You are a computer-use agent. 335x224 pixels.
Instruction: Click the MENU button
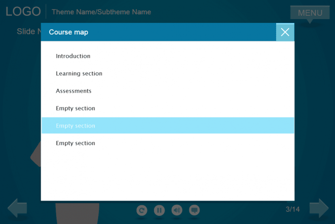tap(310, 13)
